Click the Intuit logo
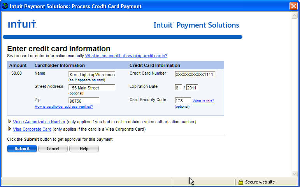 point(22,24)
